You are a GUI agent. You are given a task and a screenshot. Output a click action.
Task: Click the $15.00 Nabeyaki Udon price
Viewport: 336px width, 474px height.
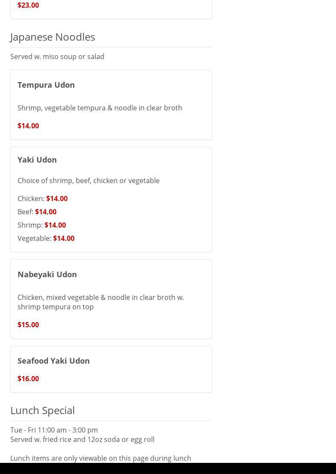[x=28, y=325]
